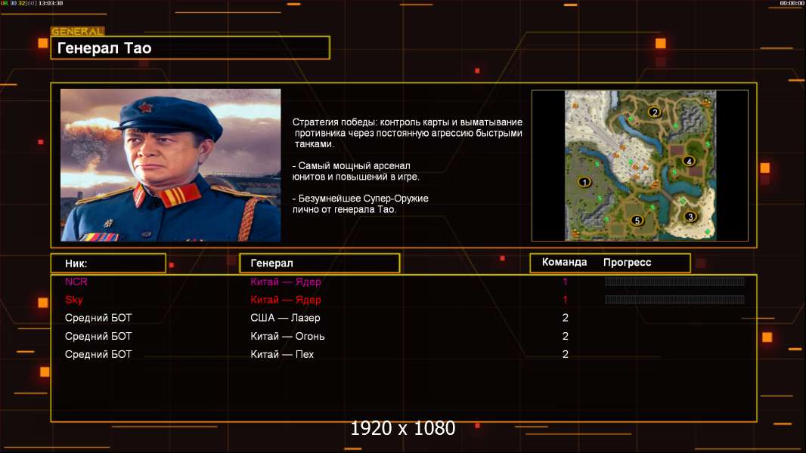Select 'Средний БОТ' in the Китай — Огонь row
Screen dimensions: 806x453
pyautogui.click(x=98, y=337)
